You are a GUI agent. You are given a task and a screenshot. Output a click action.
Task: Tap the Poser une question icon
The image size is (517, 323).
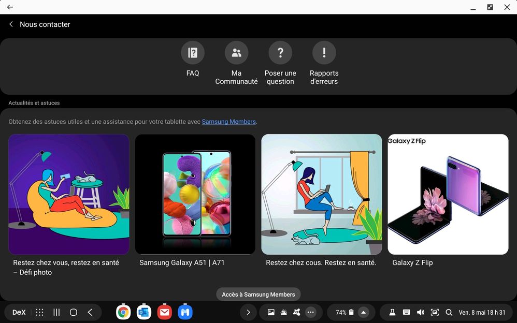280,53
